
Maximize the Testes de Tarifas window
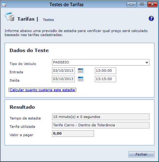click(x=142, y=4)
